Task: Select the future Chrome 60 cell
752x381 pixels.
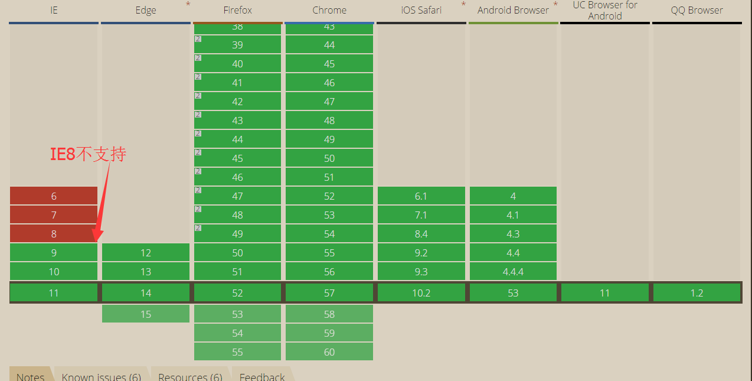Action: tap(329, 352)
